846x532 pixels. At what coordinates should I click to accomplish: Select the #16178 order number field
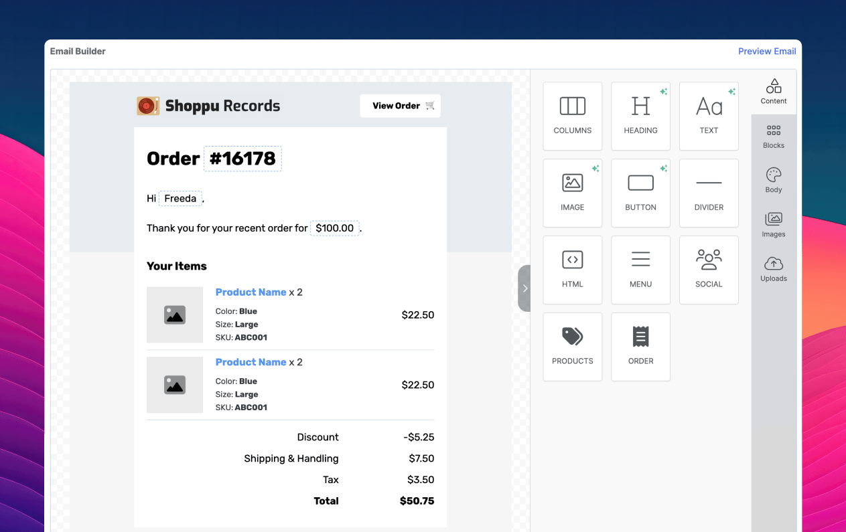coord(242,159)
